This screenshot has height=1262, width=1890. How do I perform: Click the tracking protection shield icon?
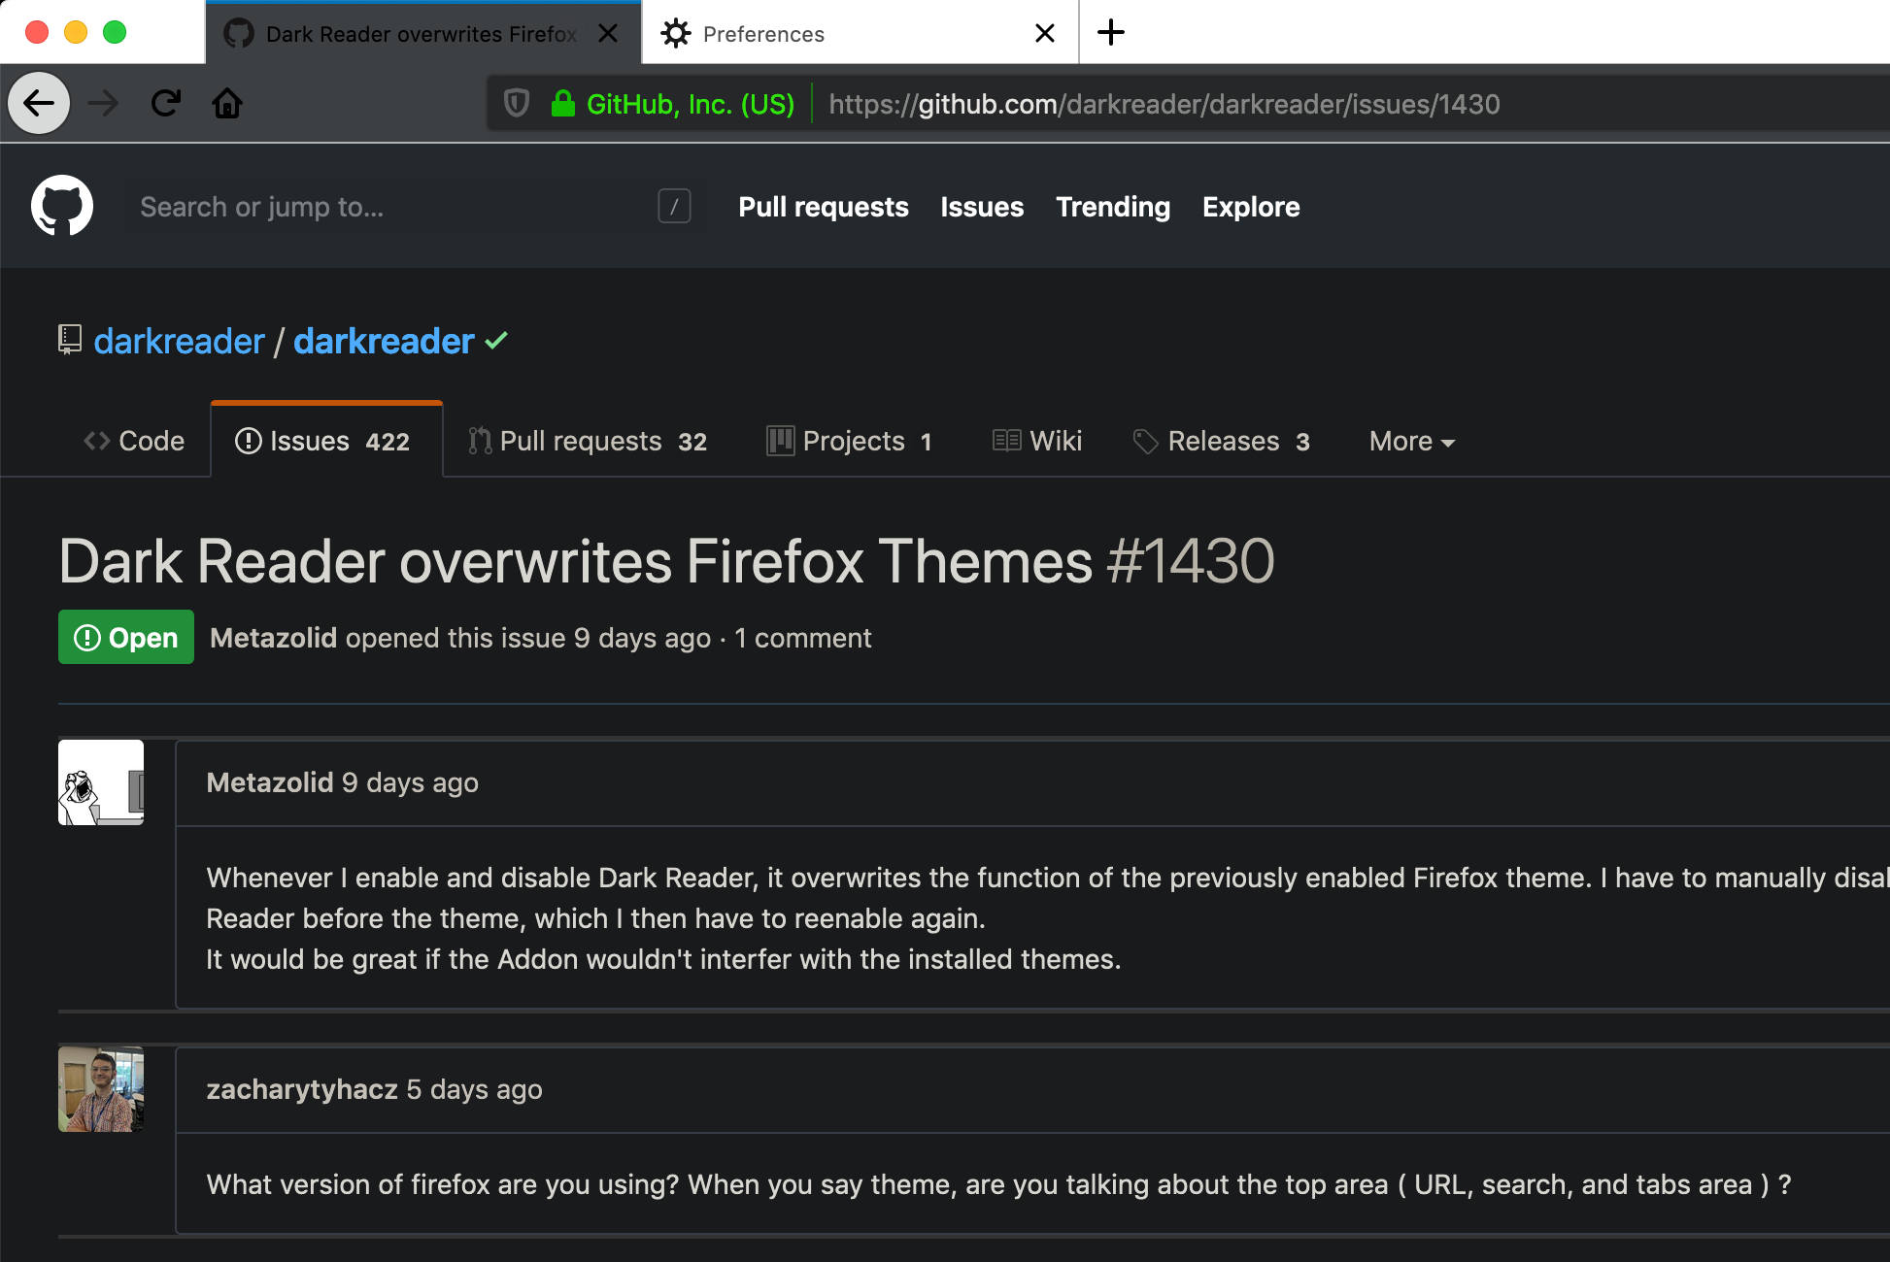click(x=517, y=103)
